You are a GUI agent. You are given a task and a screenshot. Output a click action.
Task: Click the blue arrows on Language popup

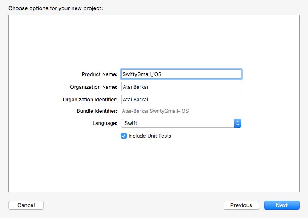point(238,123)
